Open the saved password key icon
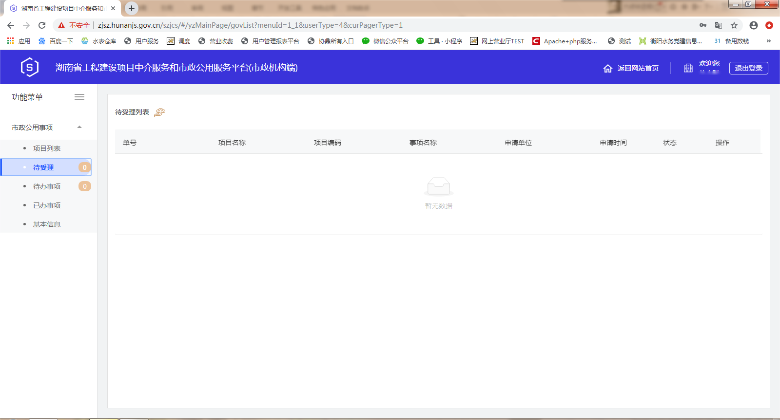The width and height of the screenshot is (780, 420). pyautogui.click(x=703, y=25)
